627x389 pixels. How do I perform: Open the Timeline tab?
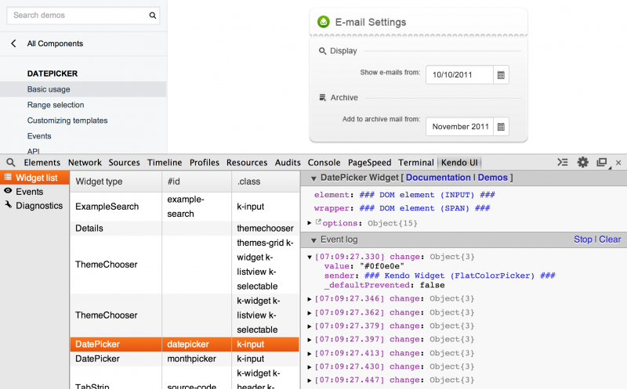[165, 163]
